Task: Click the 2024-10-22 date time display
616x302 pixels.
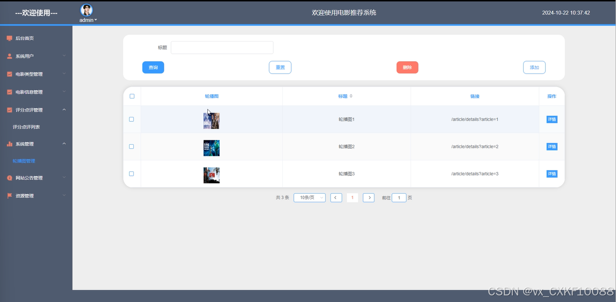Action: pos(566,13)
